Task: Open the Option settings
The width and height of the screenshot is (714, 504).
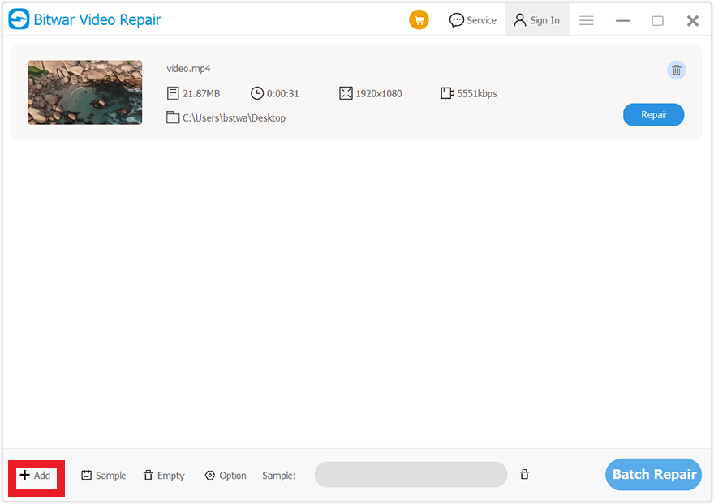Action: pyautogui.click(x=226, y=476)
